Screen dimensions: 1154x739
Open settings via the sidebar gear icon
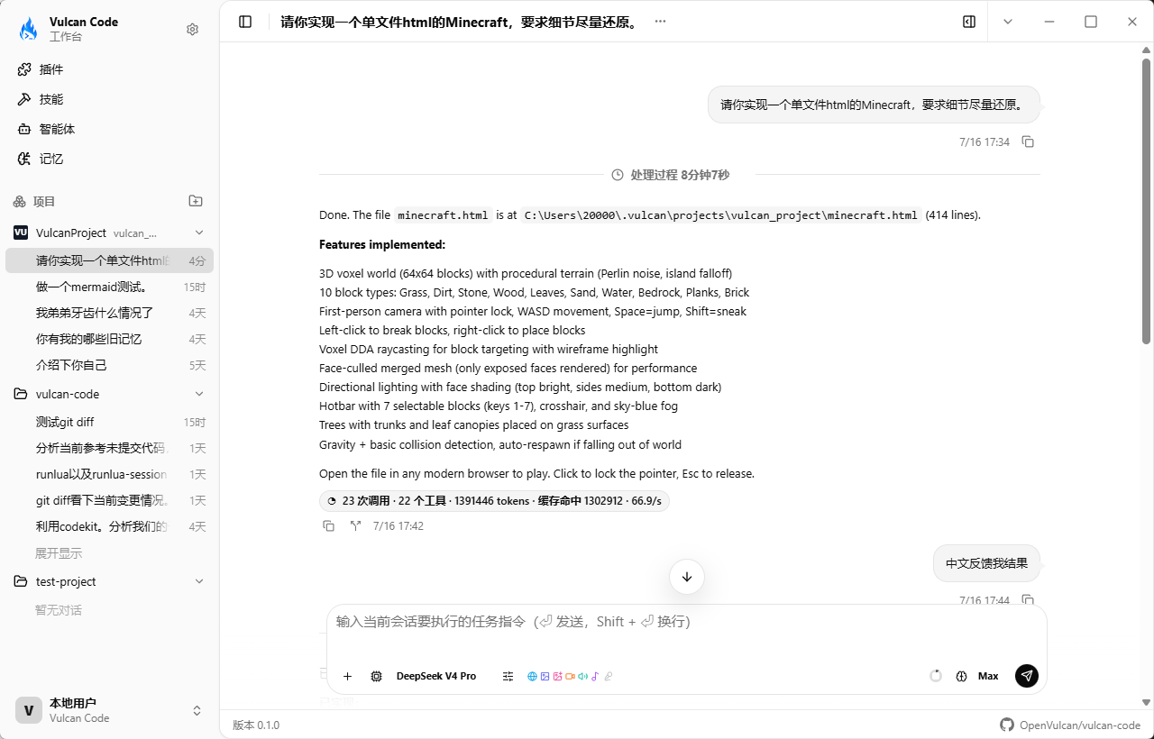[192, 30]
